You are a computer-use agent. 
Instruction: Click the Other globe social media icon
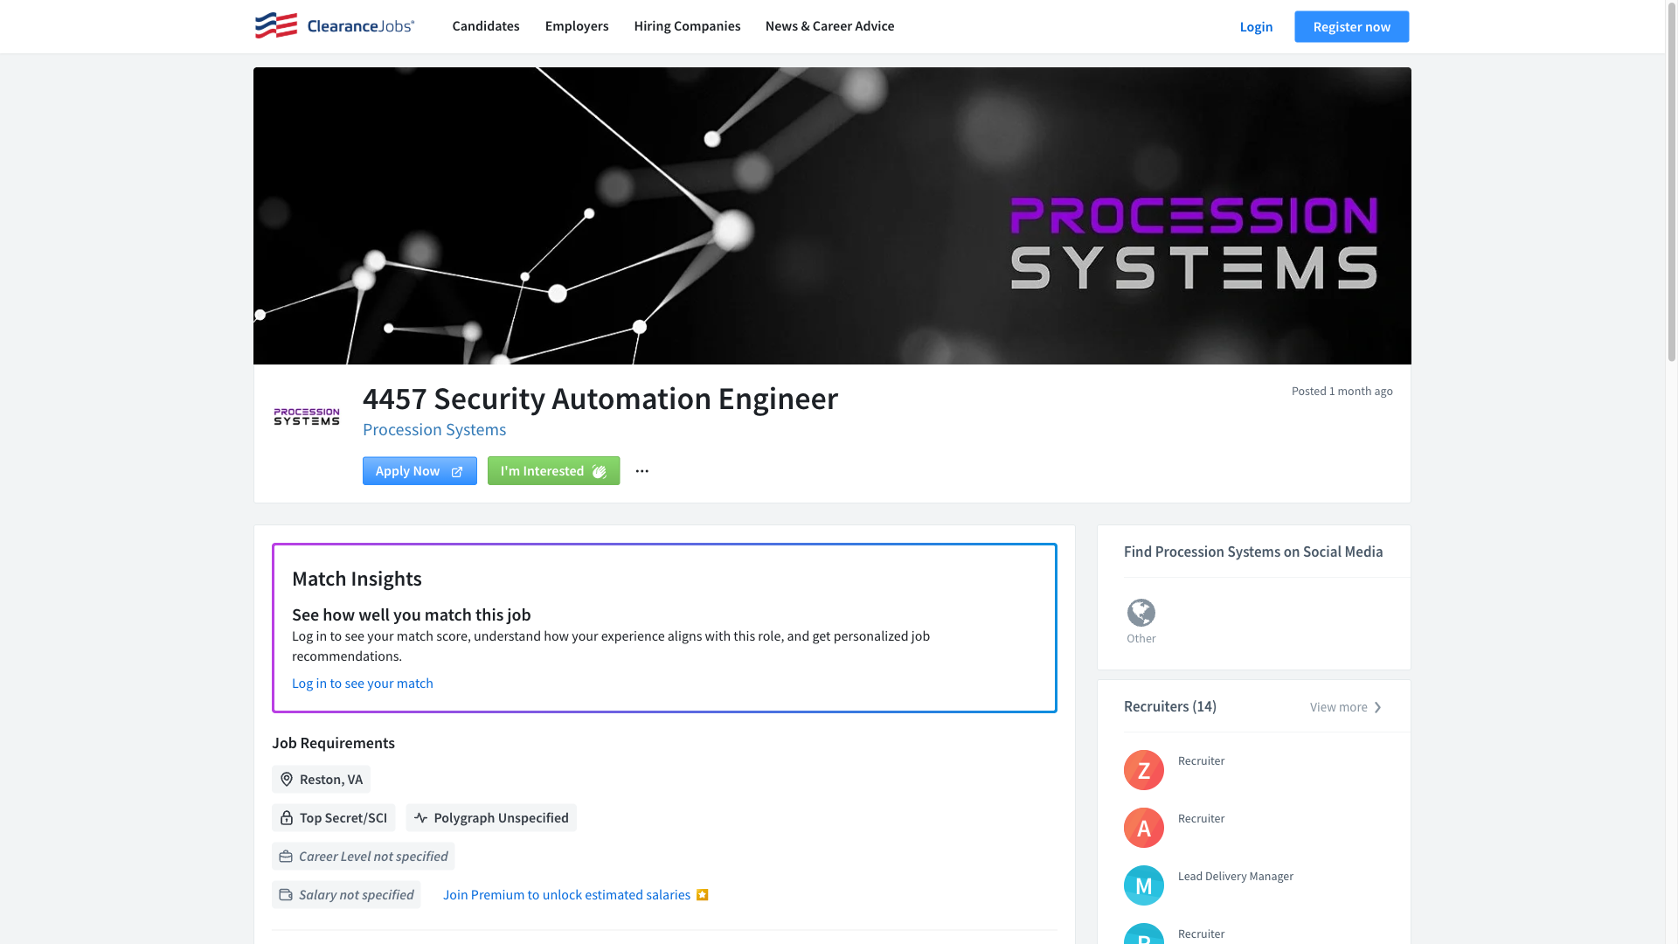(1141, 613)
